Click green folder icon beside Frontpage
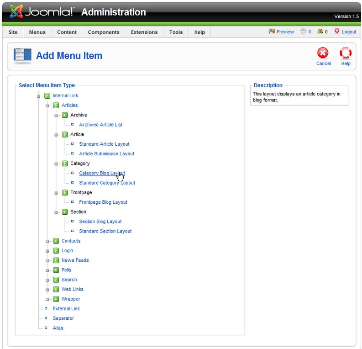The image size is (362, 349). (65, 192)
